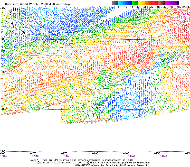Click the '-45' latitude axis label
The width and height of the screenshot is (190, 167).
tap(2, 39)
